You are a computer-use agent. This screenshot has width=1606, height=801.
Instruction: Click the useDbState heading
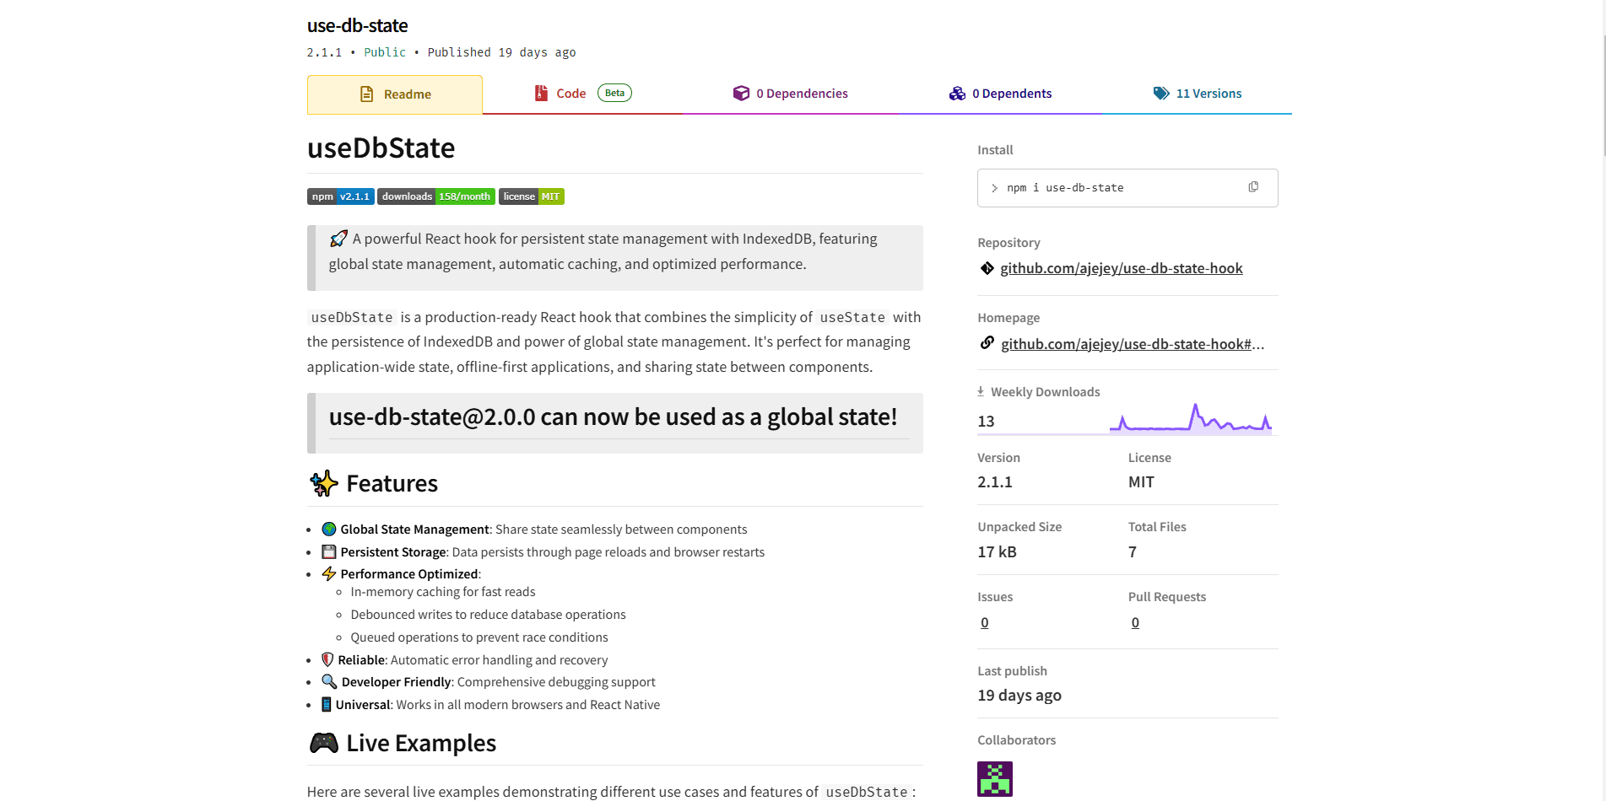coord(381,148)
